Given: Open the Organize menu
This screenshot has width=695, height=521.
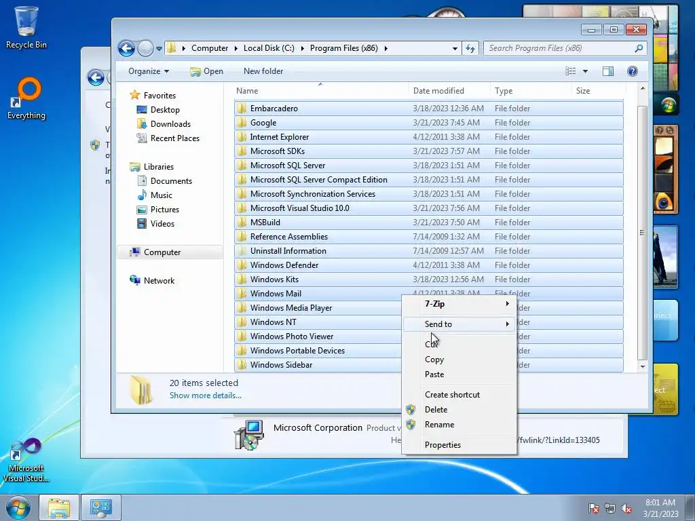Looking at the screenshot, I should tap(149, 71).
